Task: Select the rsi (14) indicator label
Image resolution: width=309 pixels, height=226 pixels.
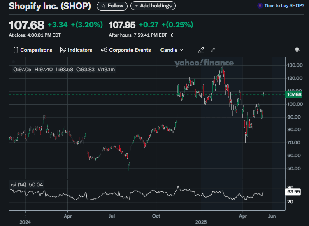Action: [17, 185]
